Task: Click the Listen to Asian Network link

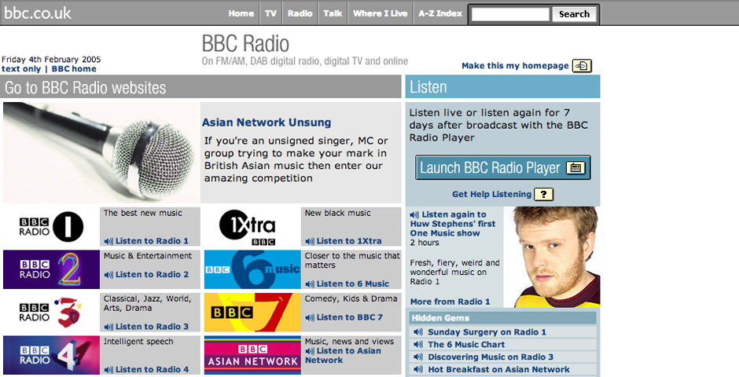Action: 343,355
